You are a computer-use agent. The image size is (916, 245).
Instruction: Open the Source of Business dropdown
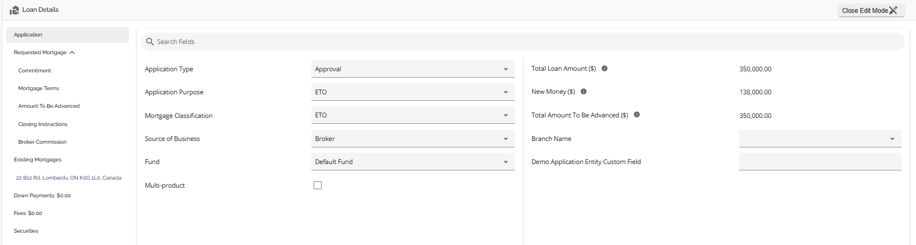click(x=413, y=138)
